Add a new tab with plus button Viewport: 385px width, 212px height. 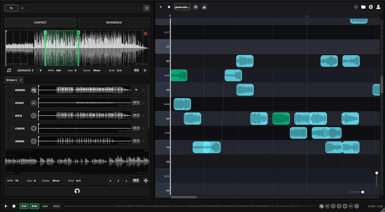coord(22,8)
